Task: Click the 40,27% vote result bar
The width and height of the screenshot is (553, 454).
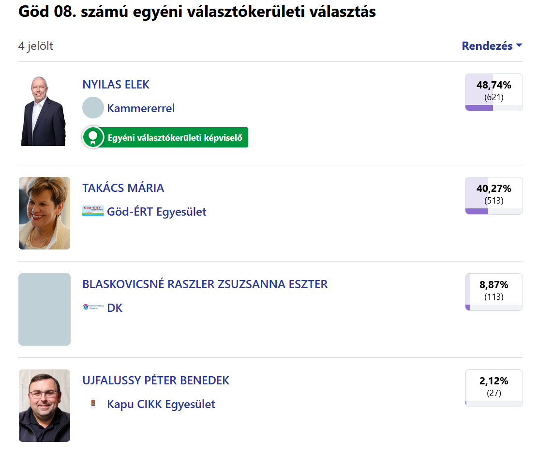Action: tap(493, 196)
